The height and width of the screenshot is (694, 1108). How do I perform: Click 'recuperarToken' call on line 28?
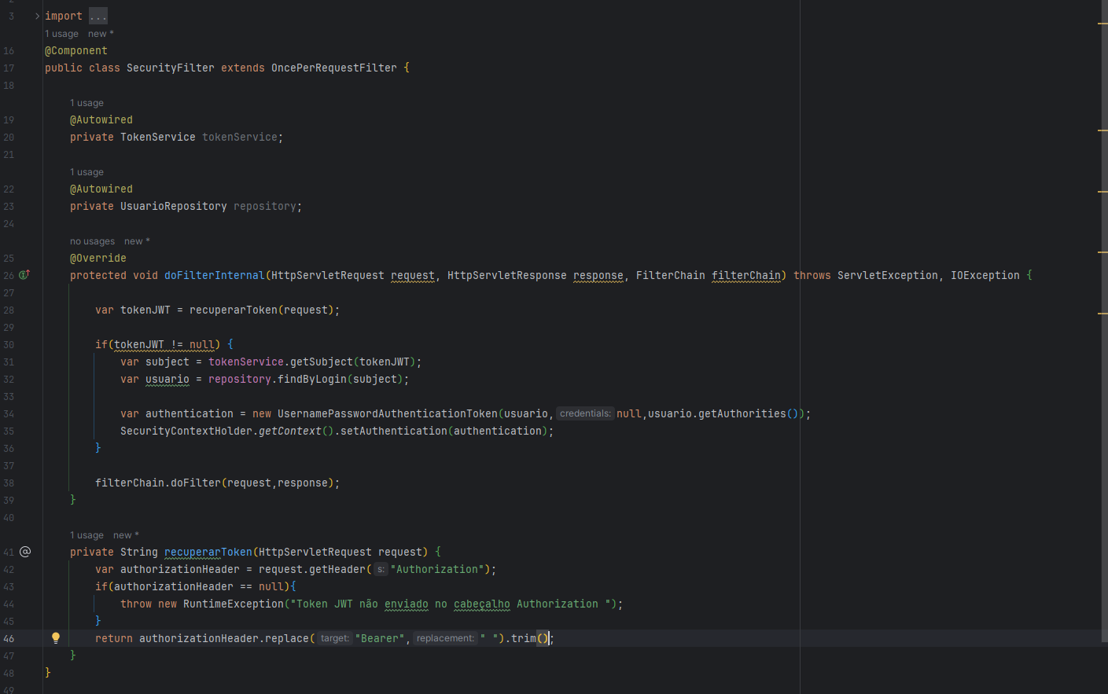234,310
